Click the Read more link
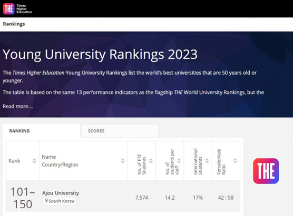Image resolution: width=293 pixels, height=216 pixels. (x=18, y=106)
